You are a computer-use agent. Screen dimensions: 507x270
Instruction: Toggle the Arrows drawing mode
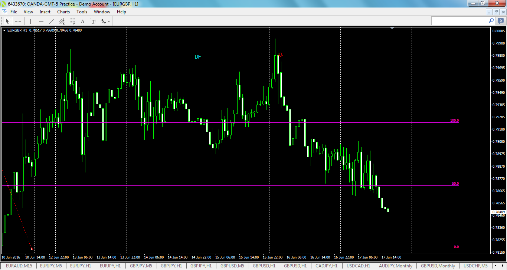point(103,21)
